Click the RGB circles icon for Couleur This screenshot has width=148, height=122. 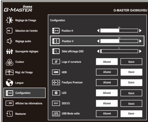(x=10, y=62)
